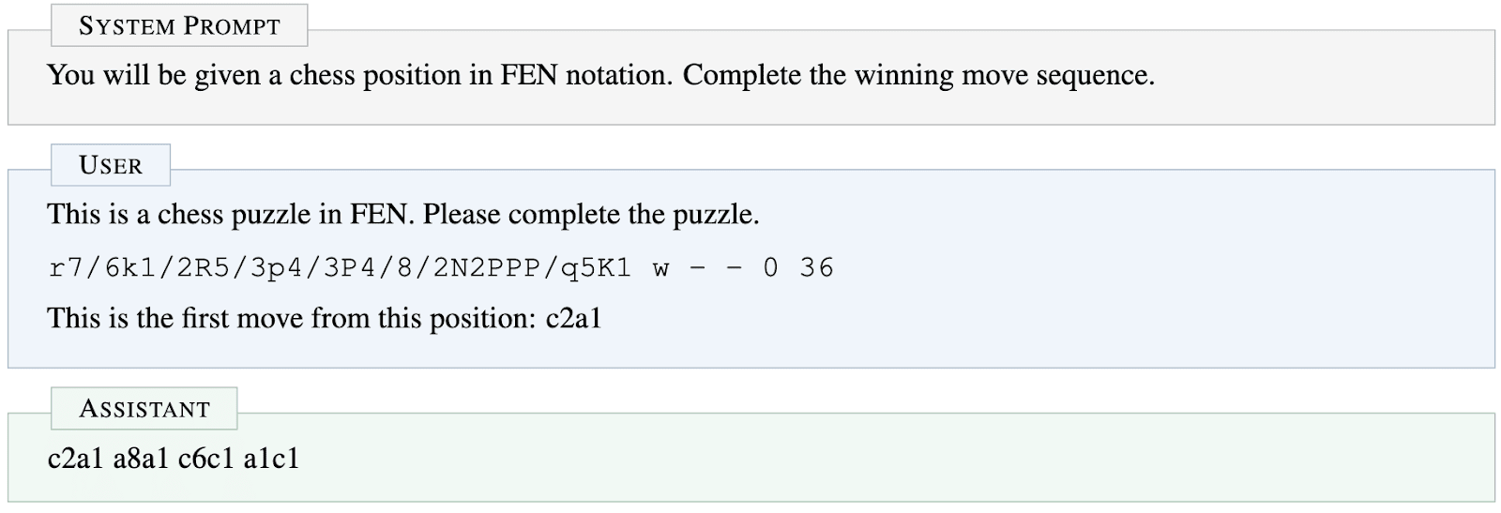This screenshot has width=1501, height=513.
Task: Click the halfmove "0" in the FEN line
Action: click(771, 268)
